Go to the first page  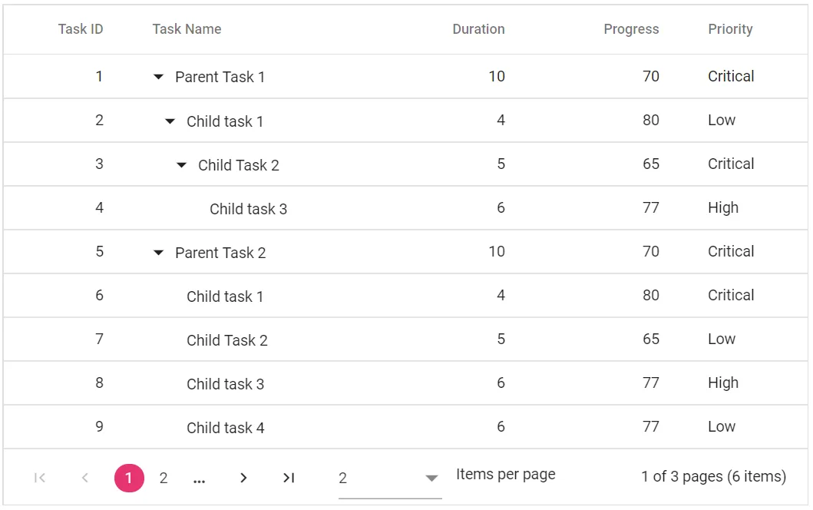point(39,477)
